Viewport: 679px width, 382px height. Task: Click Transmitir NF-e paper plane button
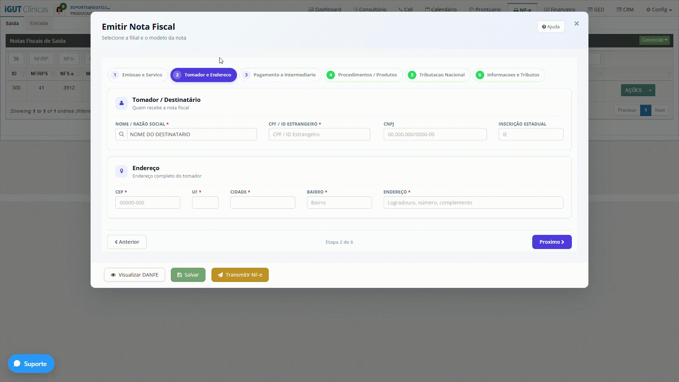[x=240, y=275]
